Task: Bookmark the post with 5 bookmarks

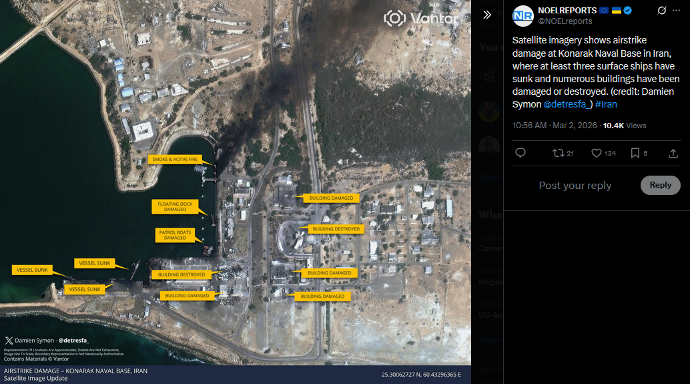Action: pos(639,153)
